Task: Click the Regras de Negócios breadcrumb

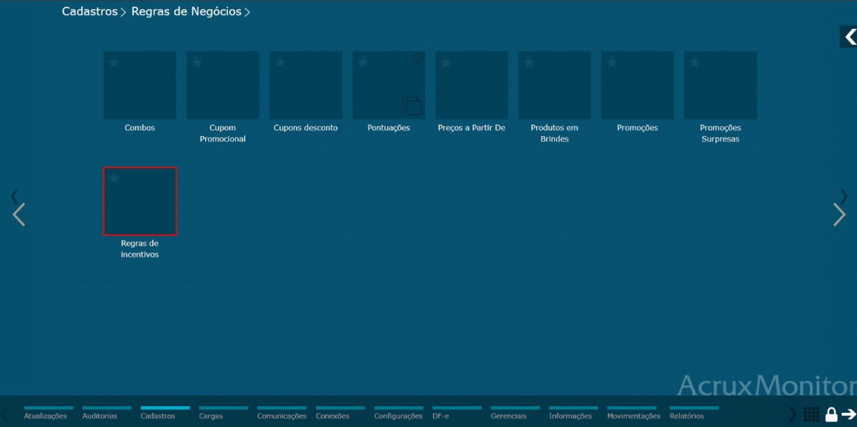Action: tap(186, 11)
